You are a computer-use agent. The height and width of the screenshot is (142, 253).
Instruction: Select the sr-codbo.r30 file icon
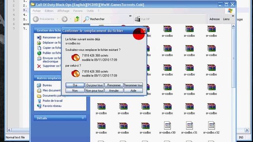coord(167,125)
